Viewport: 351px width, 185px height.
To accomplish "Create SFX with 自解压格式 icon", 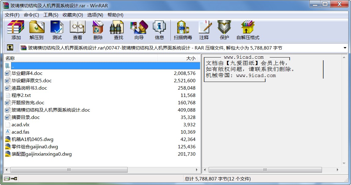I will [247, 28].
